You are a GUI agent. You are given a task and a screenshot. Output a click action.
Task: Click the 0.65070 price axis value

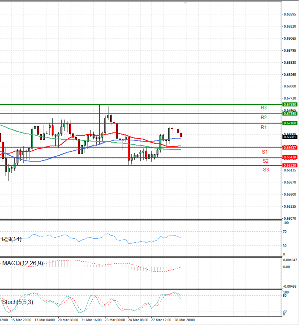tap(290, 219)
